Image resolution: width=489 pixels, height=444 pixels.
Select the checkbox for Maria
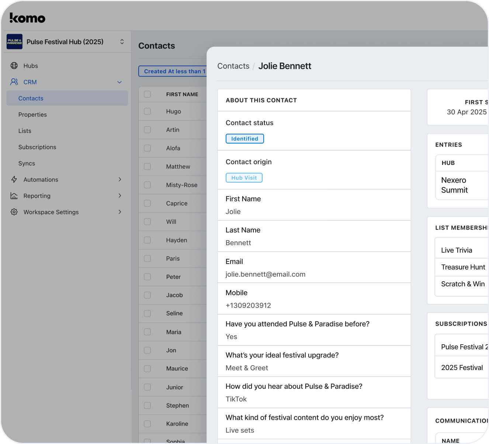(x=148, y=332)
